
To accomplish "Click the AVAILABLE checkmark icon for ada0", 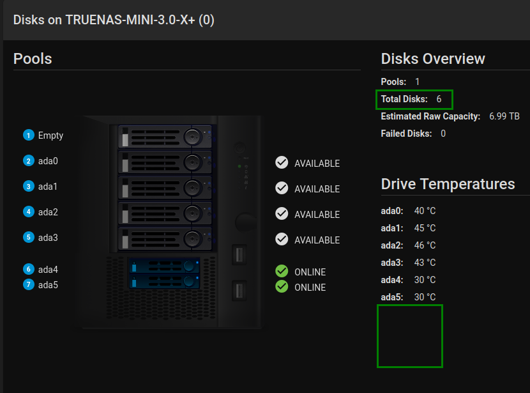I will [x=282, y=163].
